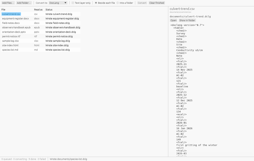Viewport: 254px width, 161px height.
Task: Open the converted culvert-trend.dclg file
Action: pos(173,20)
